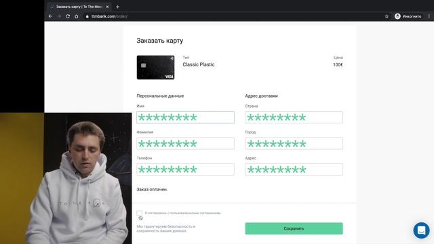
Task: Open the chat support widget
Action: coord(421,230)
